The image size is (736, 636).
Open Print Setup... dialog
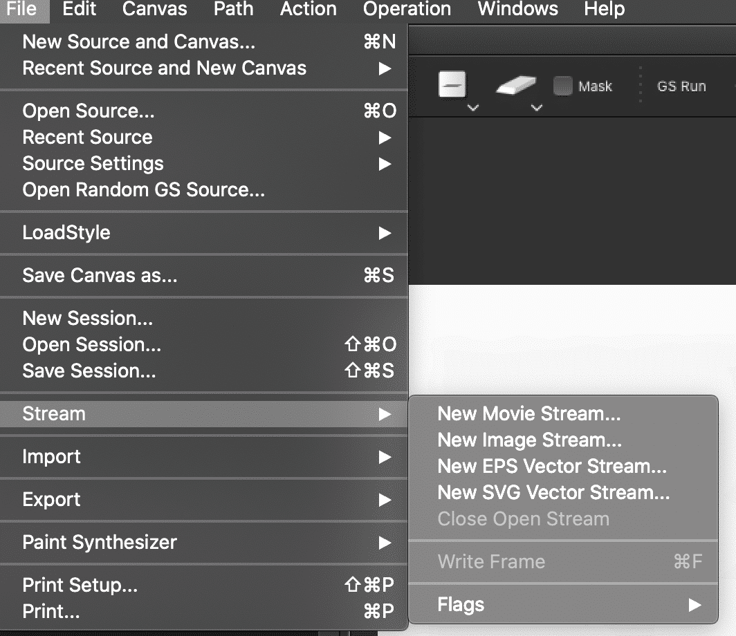pyautogui.click(x=203, y=586)
